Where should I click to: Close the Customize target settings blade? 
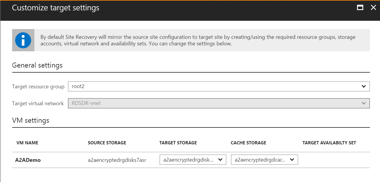373,8
